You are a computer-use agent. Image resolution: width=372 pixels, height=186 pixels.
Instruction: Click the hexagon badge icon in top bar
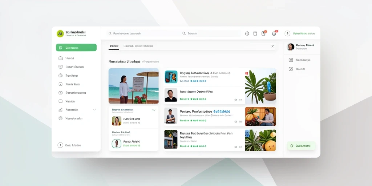pos(247,33)
